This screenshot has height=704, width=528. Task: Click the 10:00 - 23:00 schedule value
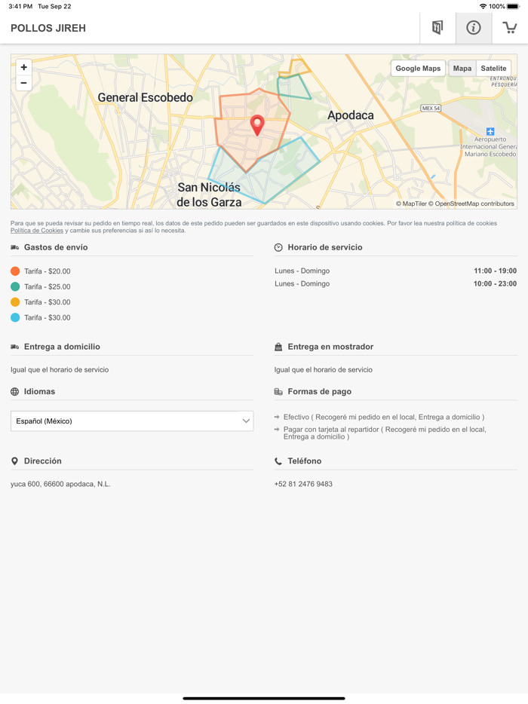(x=496, y=283)
